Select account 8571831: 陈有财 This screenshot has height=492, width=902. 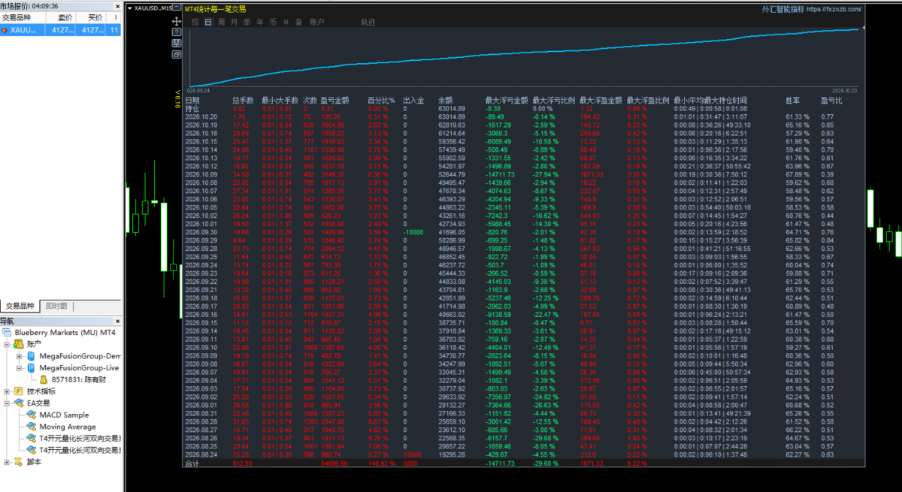pos(78,380)
